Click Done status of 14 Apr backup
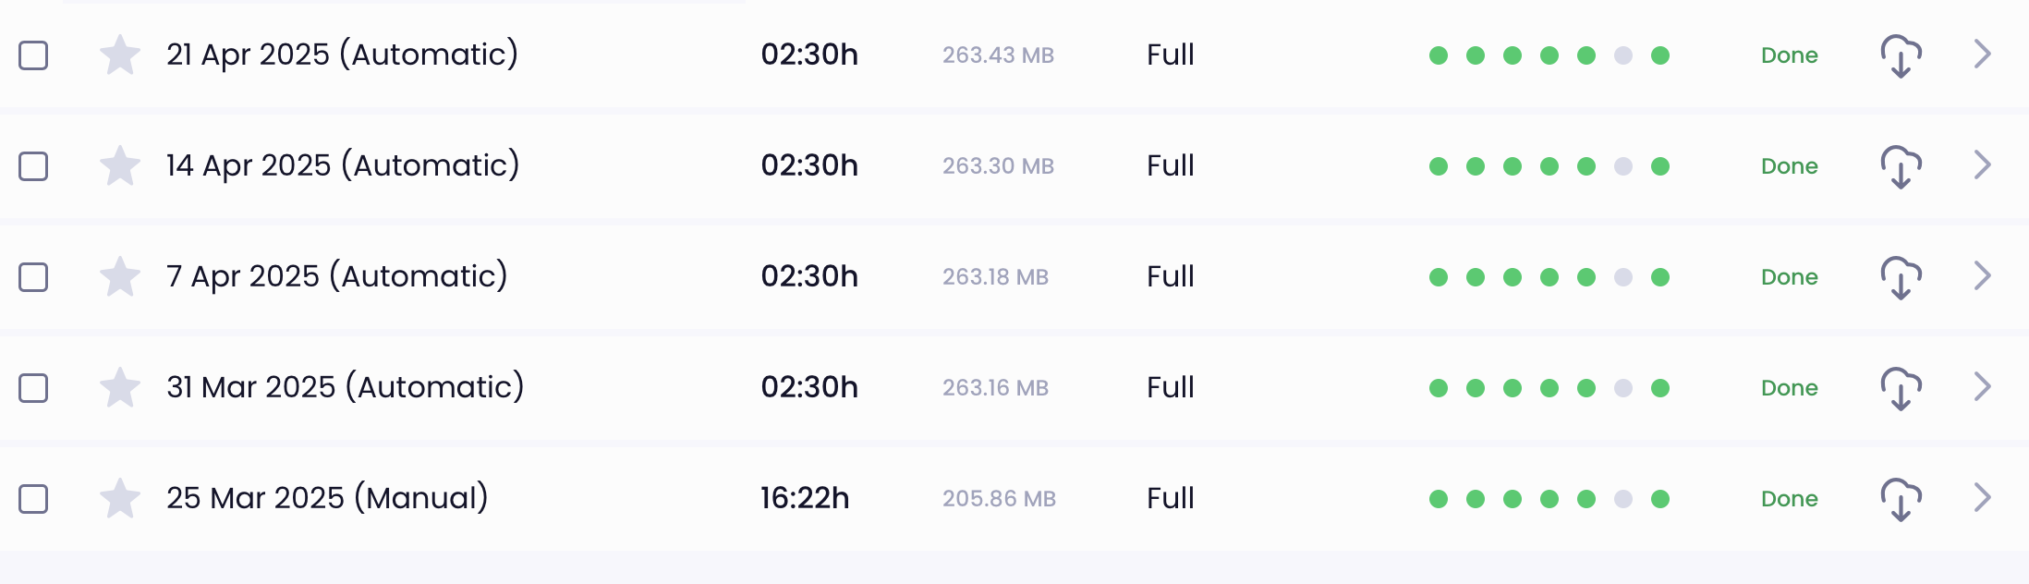This screenshot has height=584, width=2029. [1789, 166]
